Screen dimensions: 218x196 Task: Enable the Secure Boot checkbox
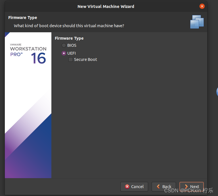(x=71, y=59)
